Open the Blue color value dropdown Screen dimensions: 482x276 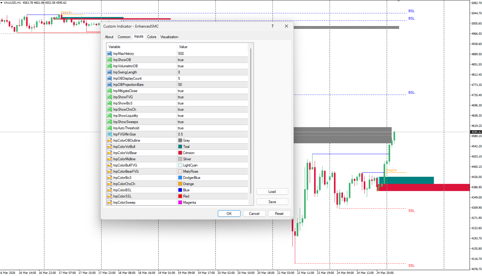point(213,190)
